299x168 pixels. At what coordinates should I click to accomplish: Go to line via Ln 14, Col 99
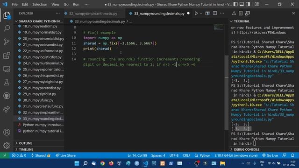point(137,155)
